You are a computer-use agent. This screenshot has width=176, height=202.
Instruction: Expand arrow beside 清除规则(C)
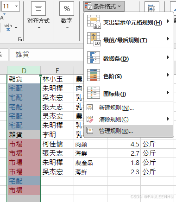[168, 119]
